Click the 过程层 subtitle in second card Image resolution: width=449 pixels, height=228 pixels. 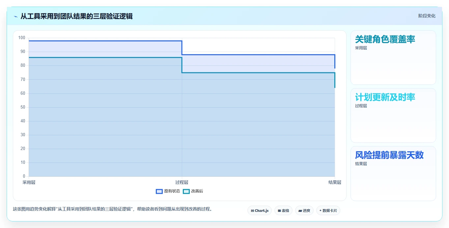point(361,106)
